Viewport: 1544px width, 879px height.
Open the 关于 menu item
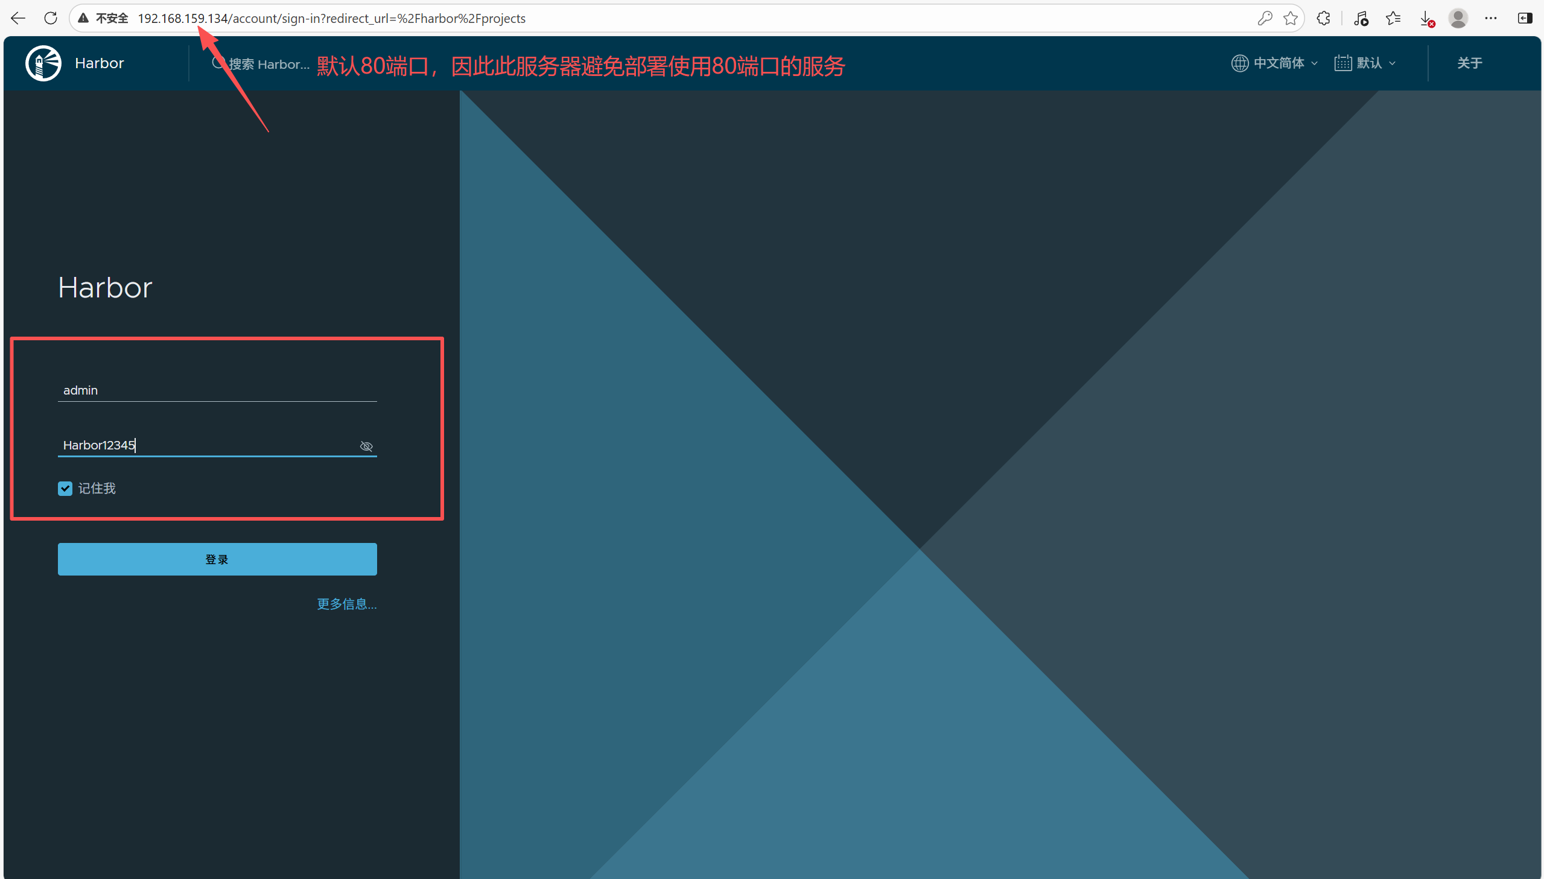pyautogui.click(x=1469, y=63)
